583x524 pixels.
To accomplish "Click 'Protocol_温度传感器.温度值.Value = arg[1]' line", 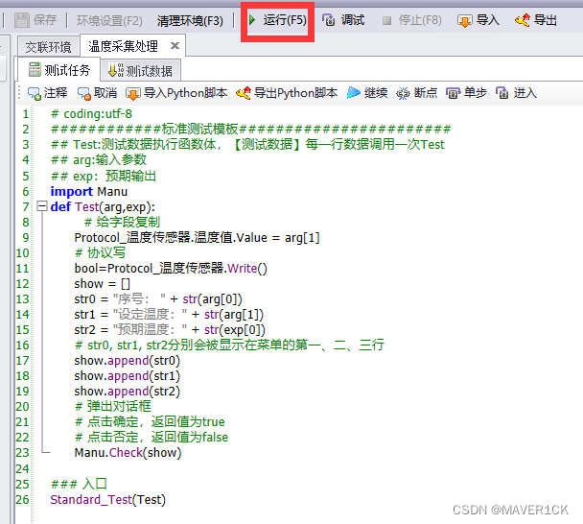I will (198, 237).
